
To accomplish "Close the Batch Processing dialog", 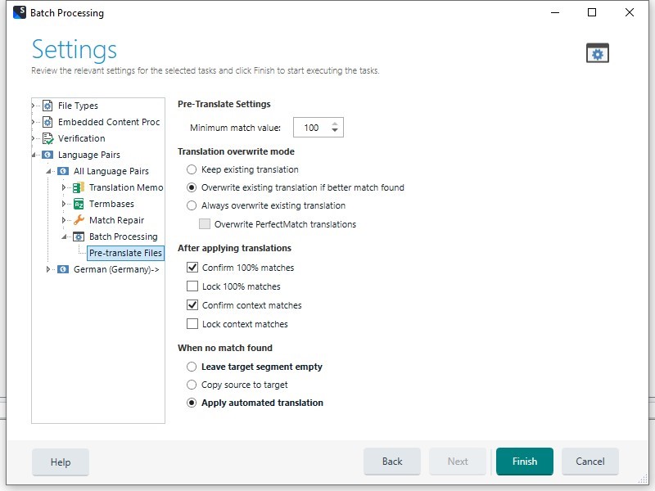I will [630, 12].
